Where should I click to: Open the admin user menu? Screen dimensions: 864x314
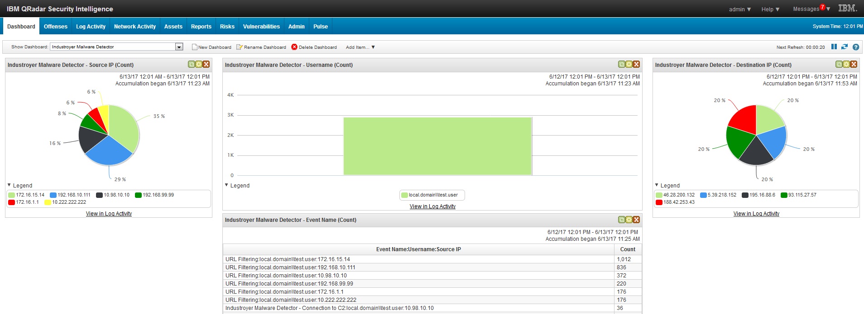[739, 9]
